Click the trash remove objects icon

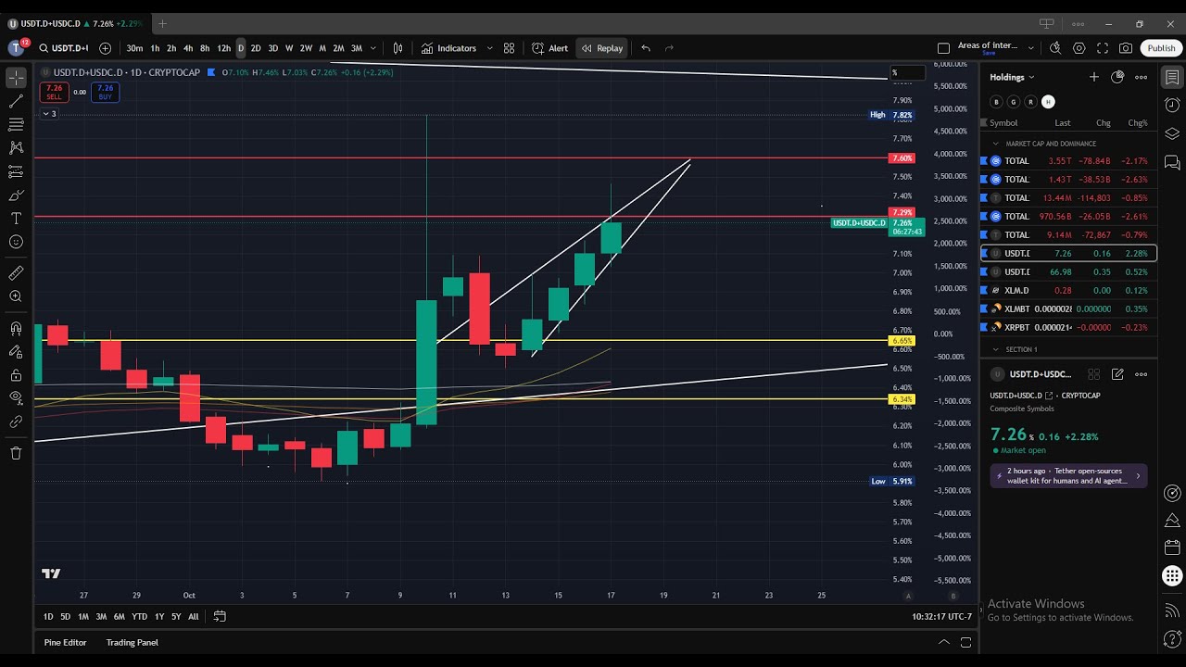coord(16,453)
